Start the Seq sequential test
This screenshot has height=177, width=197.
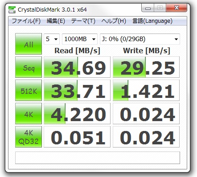point(29,67)
